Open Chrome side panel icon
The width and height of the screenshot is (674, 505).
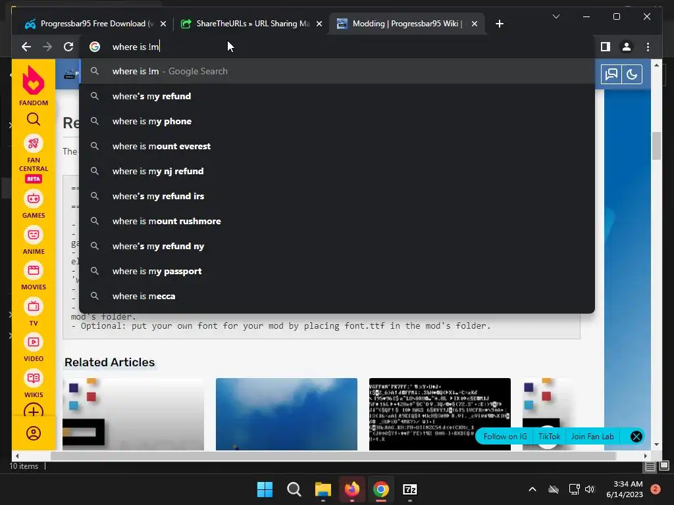click(x=606, y=47)
